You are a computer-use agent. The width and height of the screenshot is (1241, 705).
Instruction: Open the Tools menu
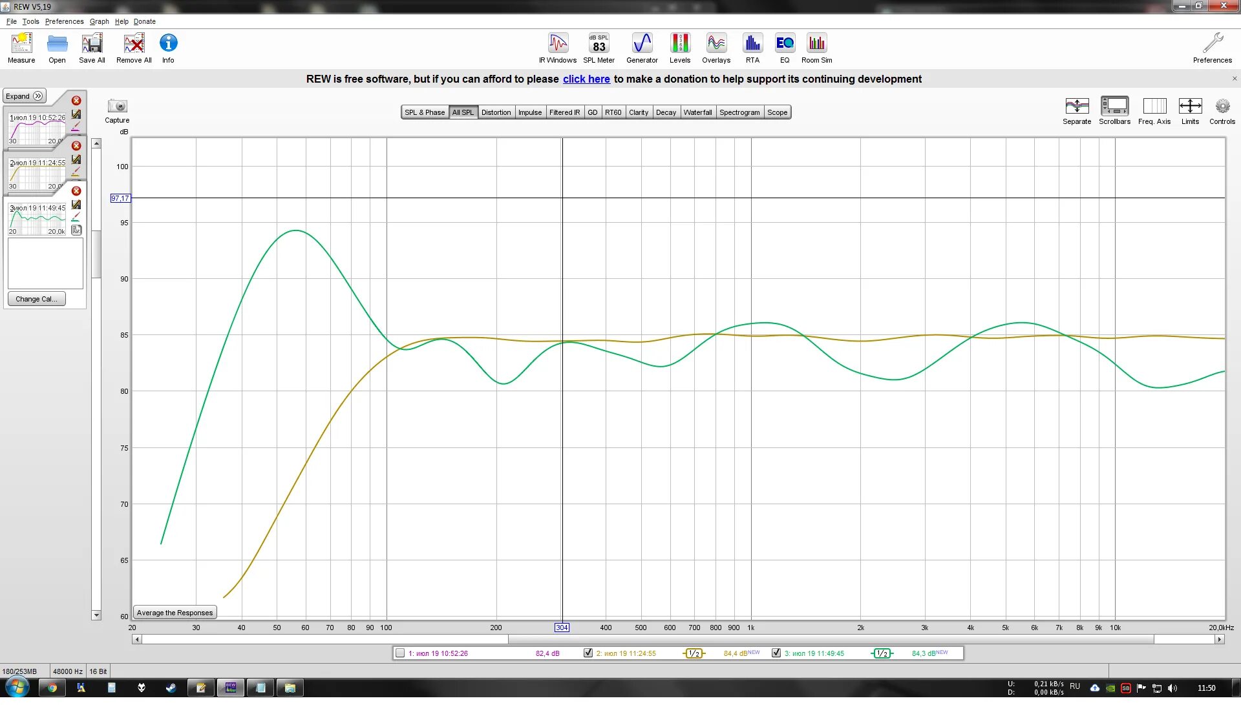point(30,21)
